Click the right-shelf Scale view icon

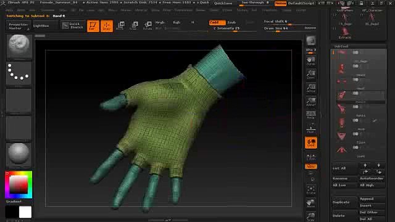tap(311, 216)
